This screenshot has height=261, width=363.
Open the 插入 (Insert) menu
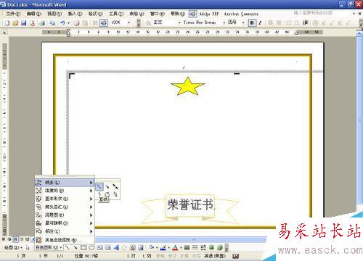point(75,14)
